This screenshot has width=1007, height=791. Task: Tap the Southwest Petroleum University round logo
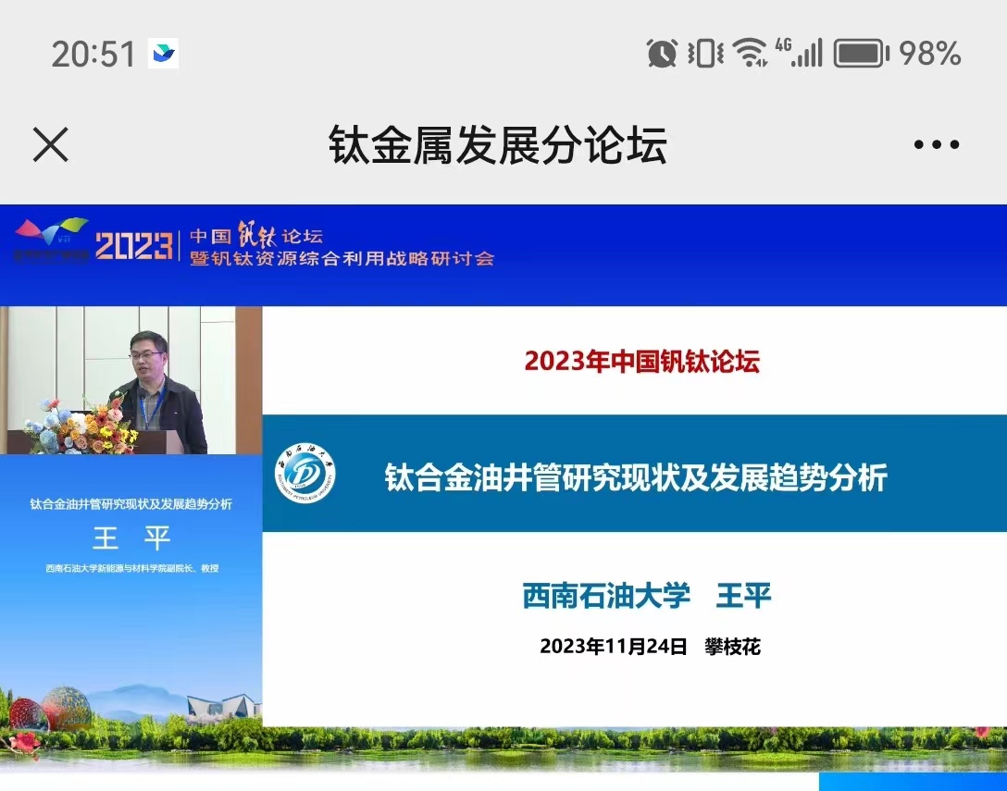(x=305, y=473)
